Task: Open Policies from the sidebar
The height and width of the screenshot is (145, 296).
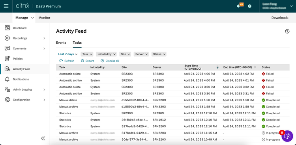Action: (x=18, y=59)
